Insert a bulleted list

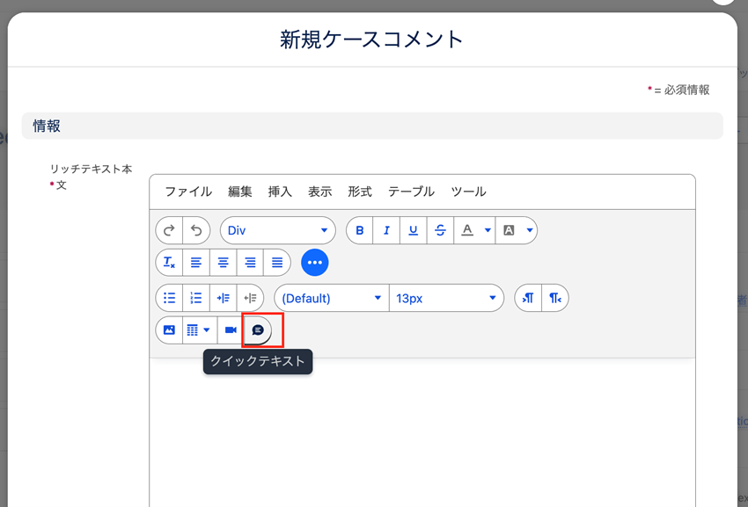coord(169,298)
